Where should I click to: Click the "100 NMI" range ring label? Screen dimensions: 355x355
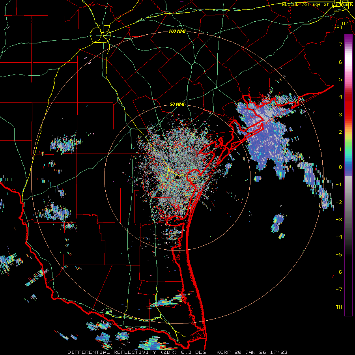click(x=177, y=31)
